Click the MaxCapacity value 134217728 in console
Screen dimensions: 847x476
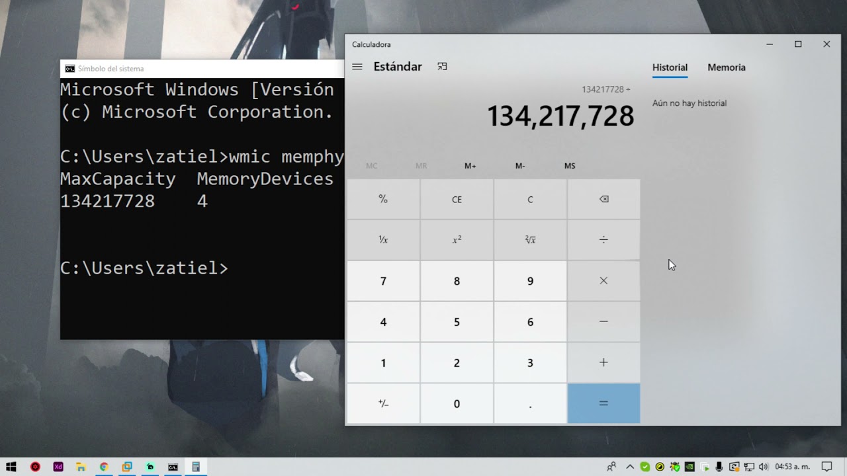(107, 201)
